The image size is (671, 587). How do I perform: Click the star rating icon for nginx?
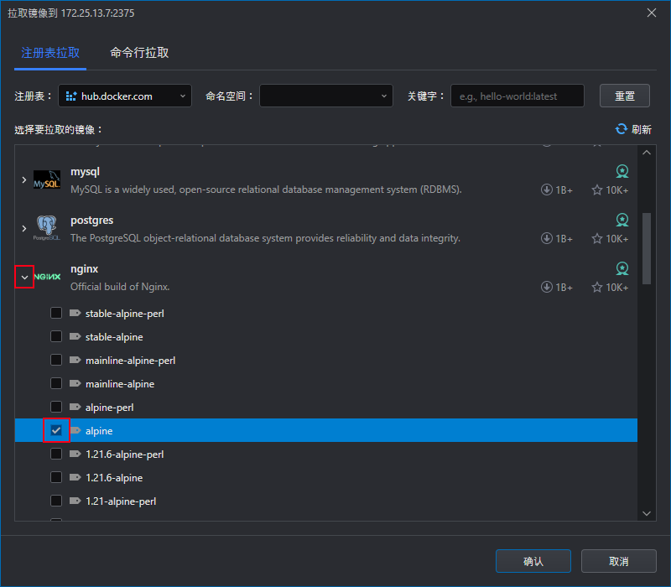coord(597,287)
